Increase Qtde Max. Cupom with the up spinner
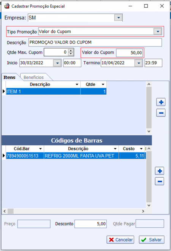The image size is (171, 251). point(71,51)
